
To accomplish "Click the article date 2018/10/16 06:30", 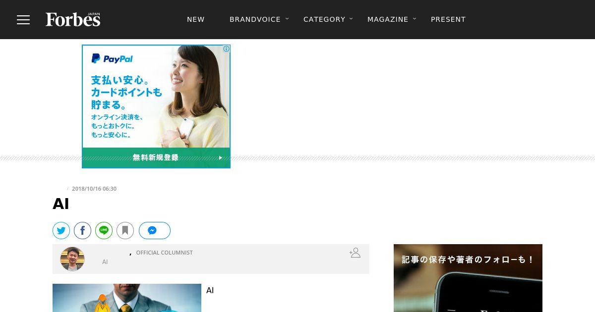I will click(94, 189).
